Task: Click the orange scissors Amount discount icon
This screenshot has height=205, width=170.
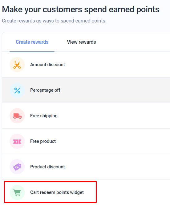Action: [17, 65]
